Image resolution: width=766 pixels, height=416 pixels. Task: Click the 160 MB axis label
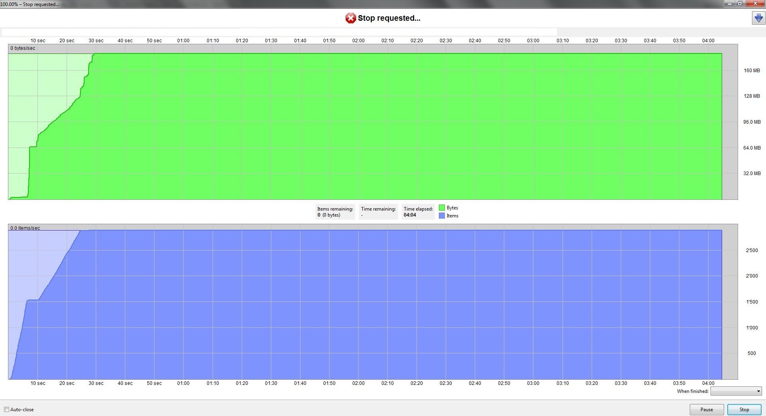pos(752,71)
